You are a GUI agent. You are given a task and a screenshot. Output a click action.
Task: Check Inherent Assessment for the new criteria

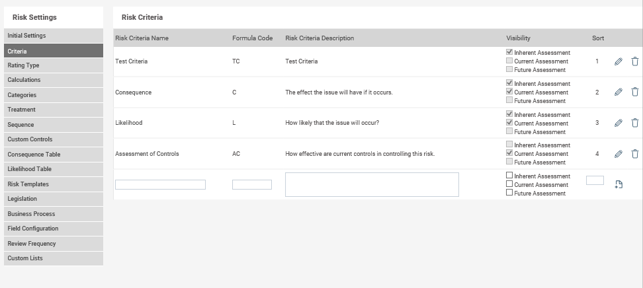pos(509,175)
